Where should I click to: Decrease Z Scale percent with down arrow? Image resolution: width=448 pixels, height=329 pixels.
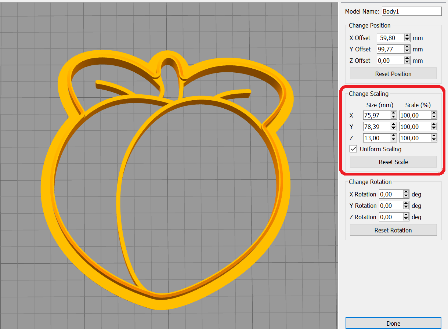click(434, 140)
